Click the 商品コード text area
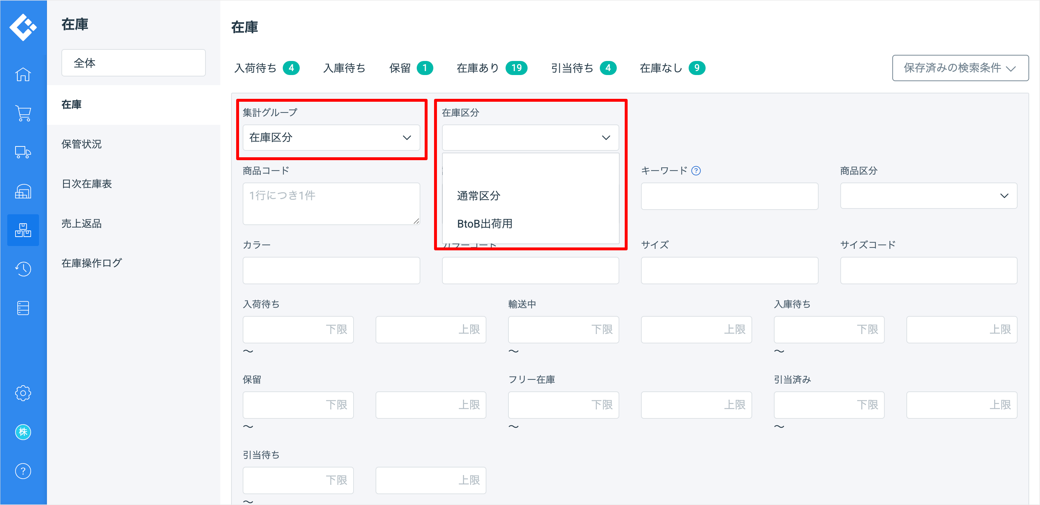Image resolution: width=1040 pixels, height=505 pixels. (331, 204)
